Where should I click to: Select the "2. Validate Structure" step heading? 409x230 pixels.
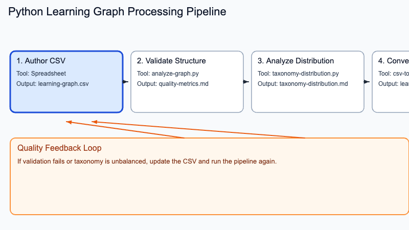[171, 61]
